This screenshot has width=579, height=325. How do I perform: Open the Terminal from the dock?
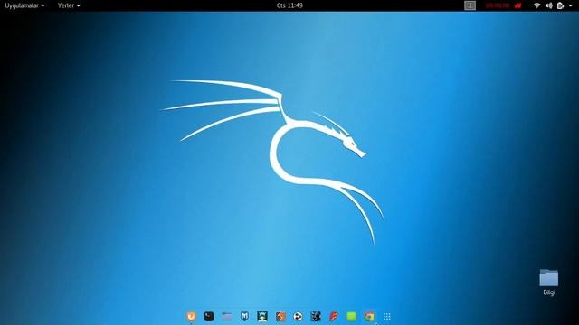pyautogui.click(x=209, y=316)
